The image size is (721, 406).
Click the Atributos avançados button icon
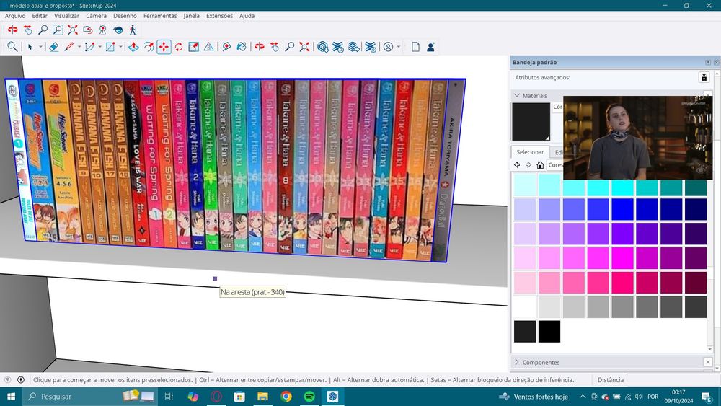704,77
